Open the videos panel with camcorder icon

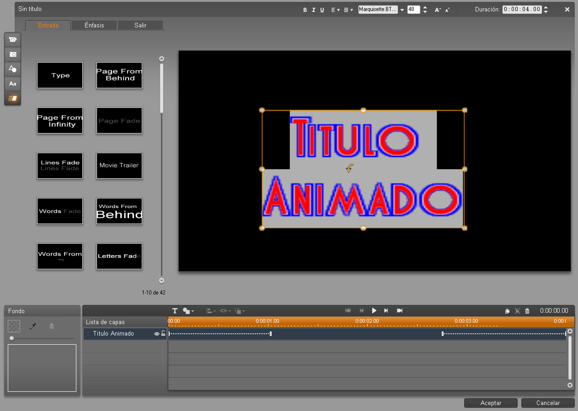[13, 40]
